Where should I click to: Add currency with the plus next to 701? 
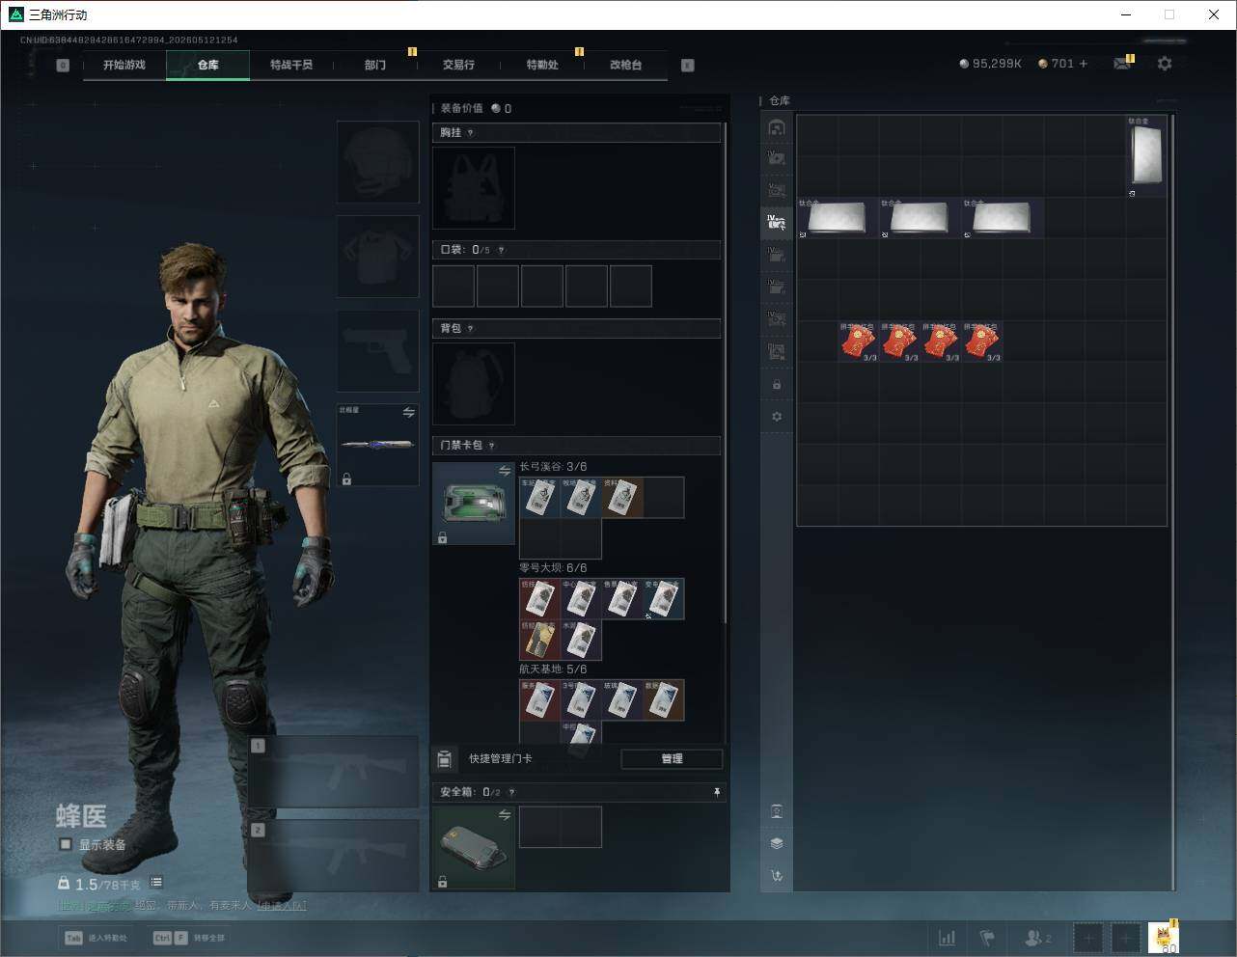pyautogui.click(x=1084, y=64)
